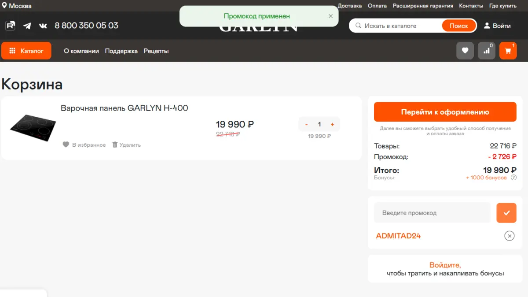Open Поддержка menu item

coord(121,51)
